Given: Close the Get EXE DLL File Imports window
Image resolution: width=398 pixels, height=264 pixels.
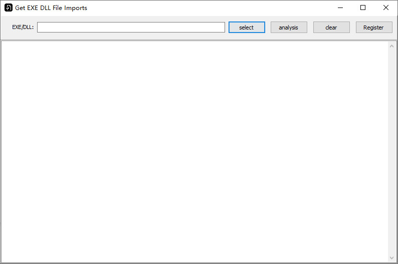Looking at the screenshot, I should coord(386,8).
